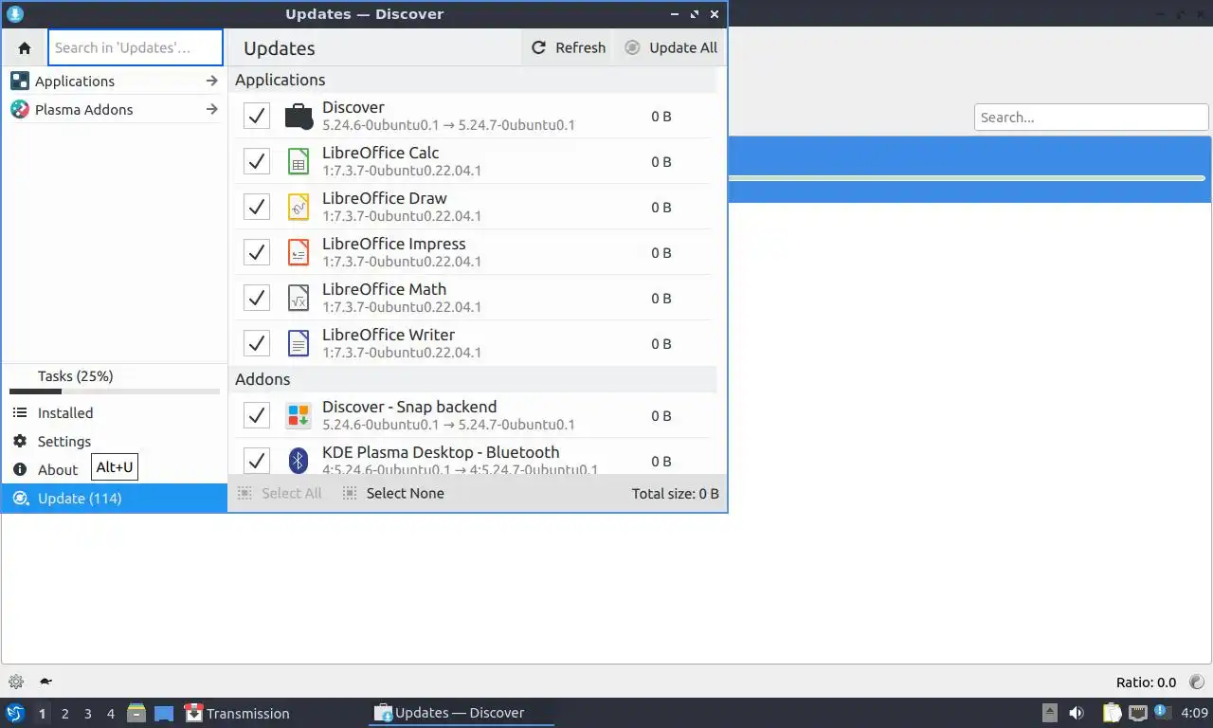
Task: Select Update (114) sidebar item
Action: pyautogui.click(x=115, y=498)
